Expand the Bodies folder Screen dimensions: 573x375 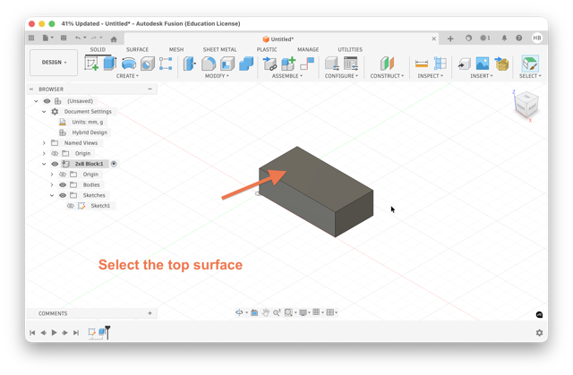click(x=52, y=184)
